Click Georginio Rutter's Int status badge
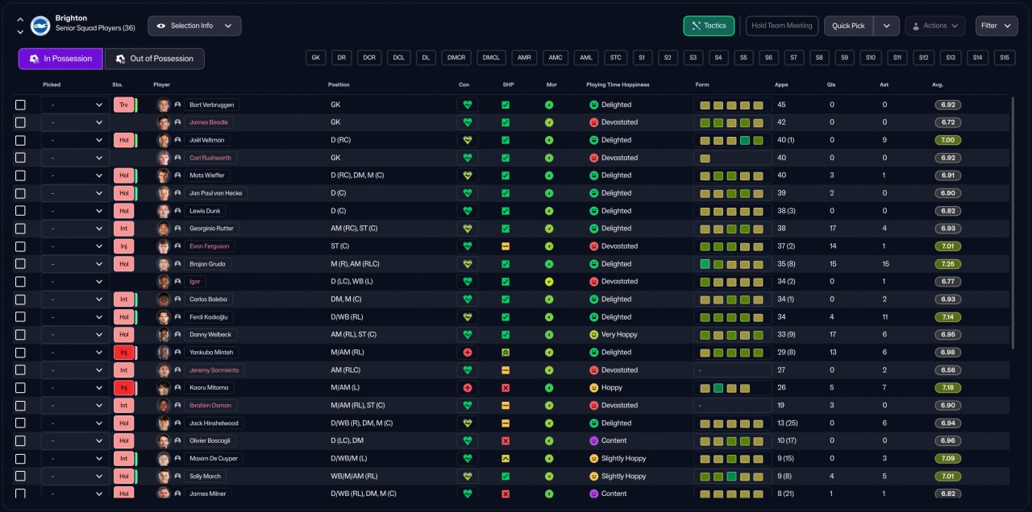The width and height of the screenshot is (1032, 512). point(123,229)
